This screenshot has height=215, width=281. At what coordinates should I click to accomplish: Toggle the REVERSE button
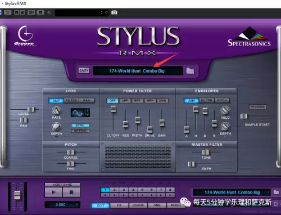click(257, 107)
